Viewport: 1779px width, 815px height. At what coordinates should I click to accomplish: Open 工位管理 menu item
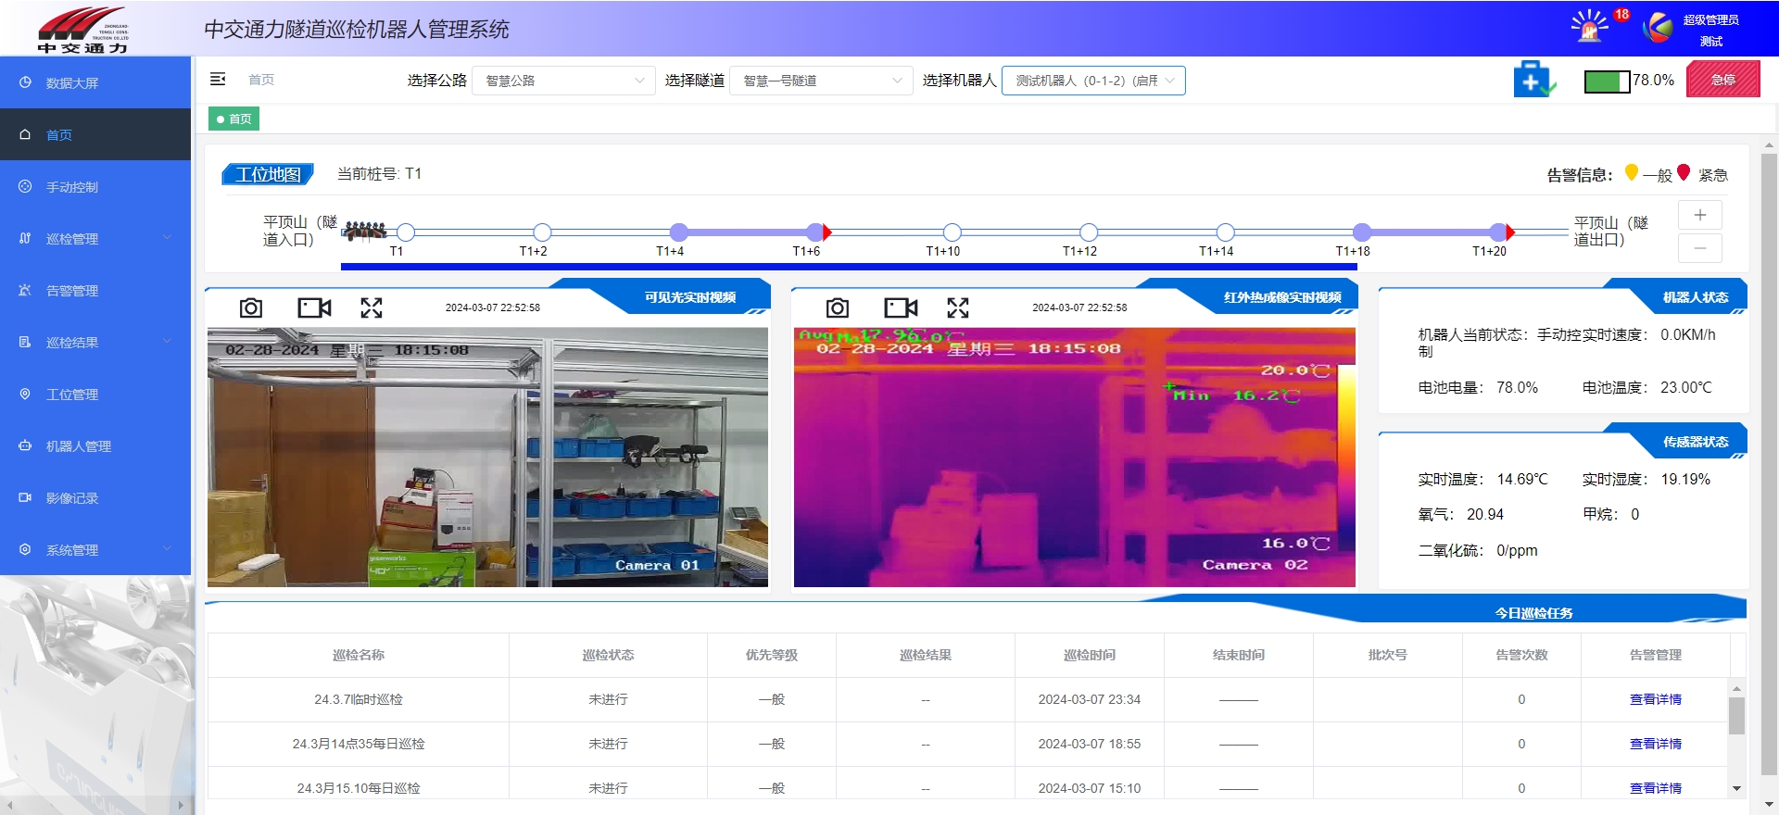(x=95, y=394)
